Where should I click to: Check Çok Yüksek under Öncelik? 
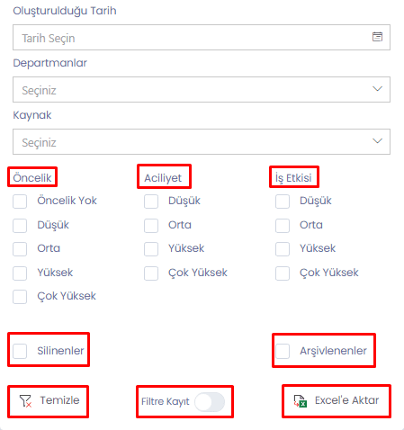(20, 297)
